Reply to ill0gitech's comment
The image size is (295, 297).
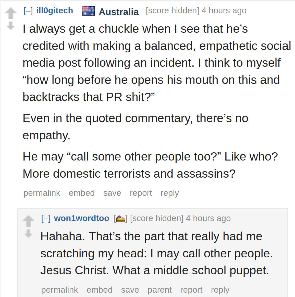(x=170, y=193)
